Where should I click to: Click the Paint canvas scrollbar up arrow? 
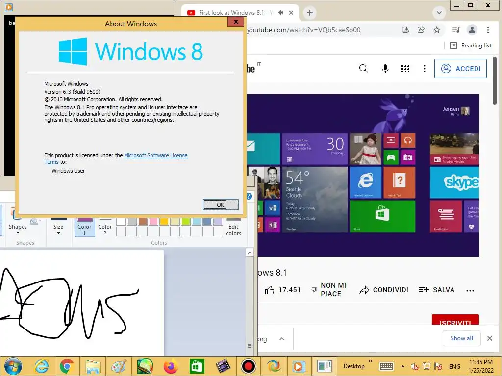pyautogui.click(x=250, y=253)
